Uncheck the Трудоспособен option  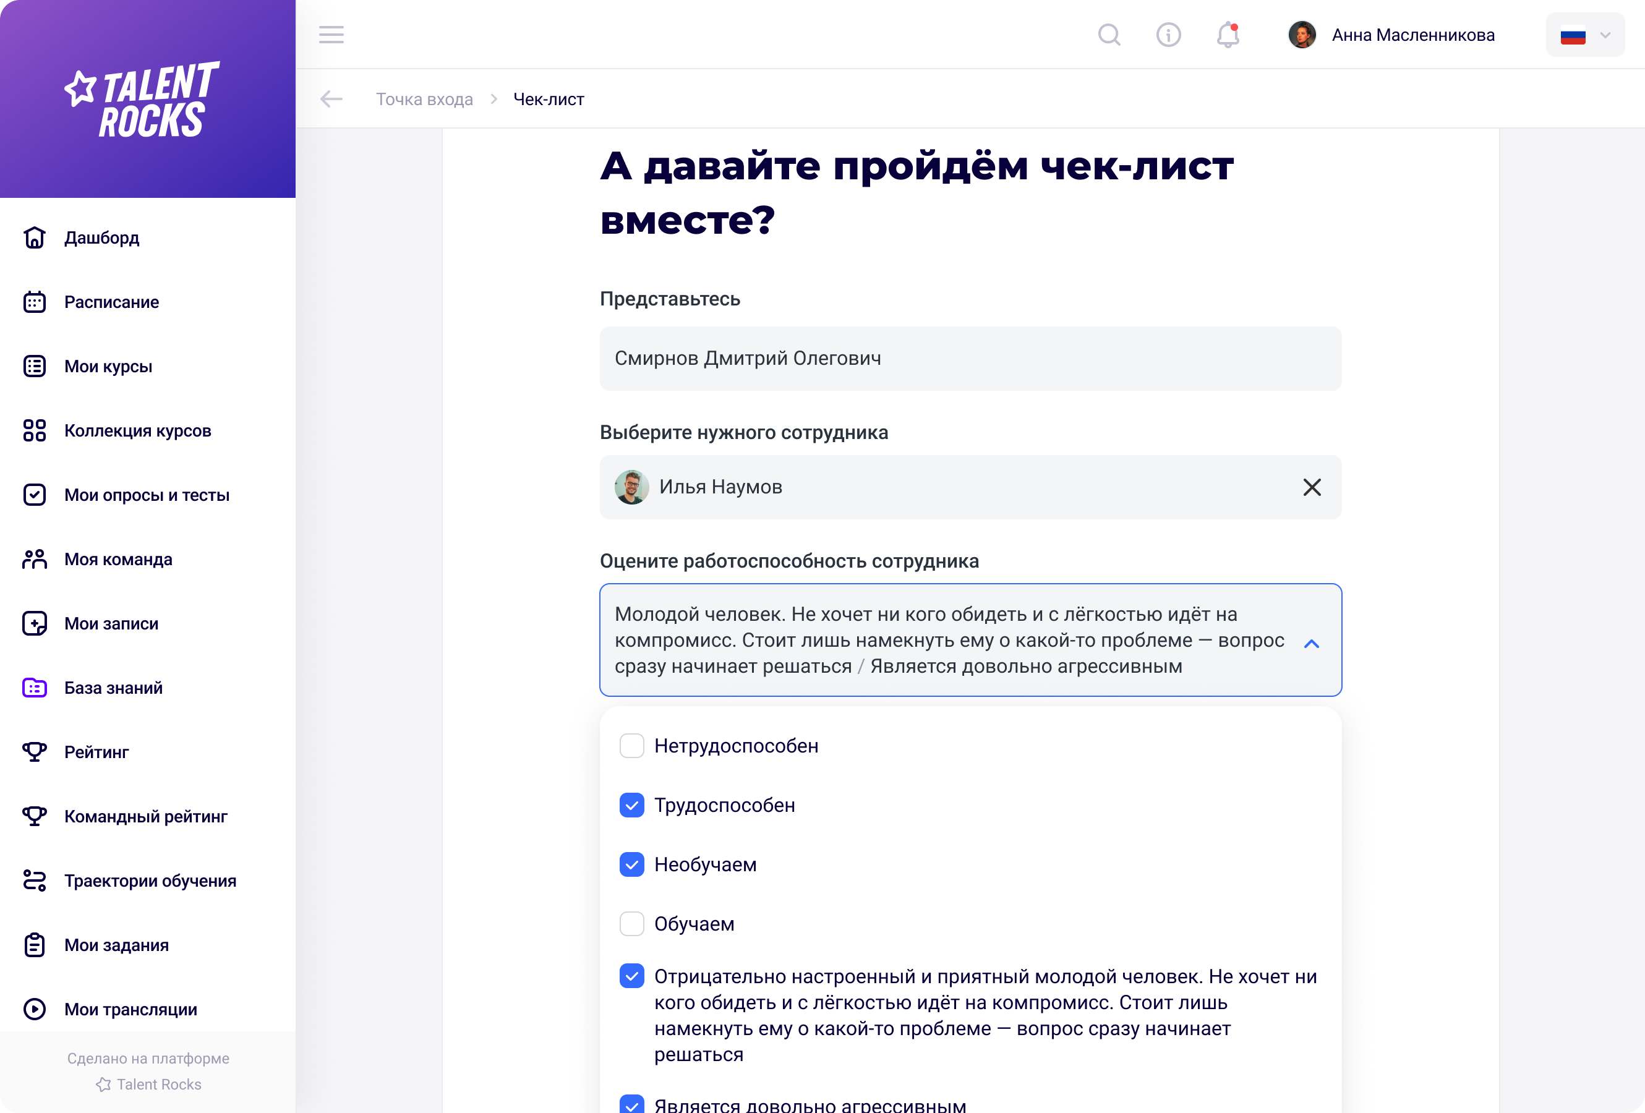pos(631,805)
